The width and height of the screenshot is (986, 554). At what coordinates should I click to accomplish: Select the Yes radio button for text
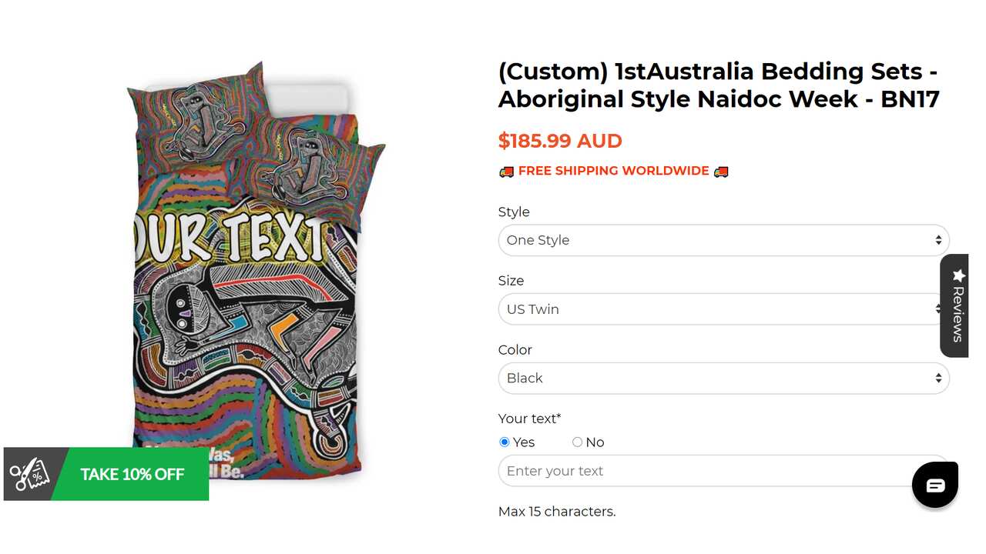[504, 442]
